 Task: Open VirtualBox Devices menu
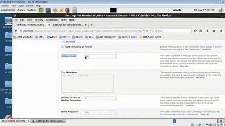tap(30, 6)
